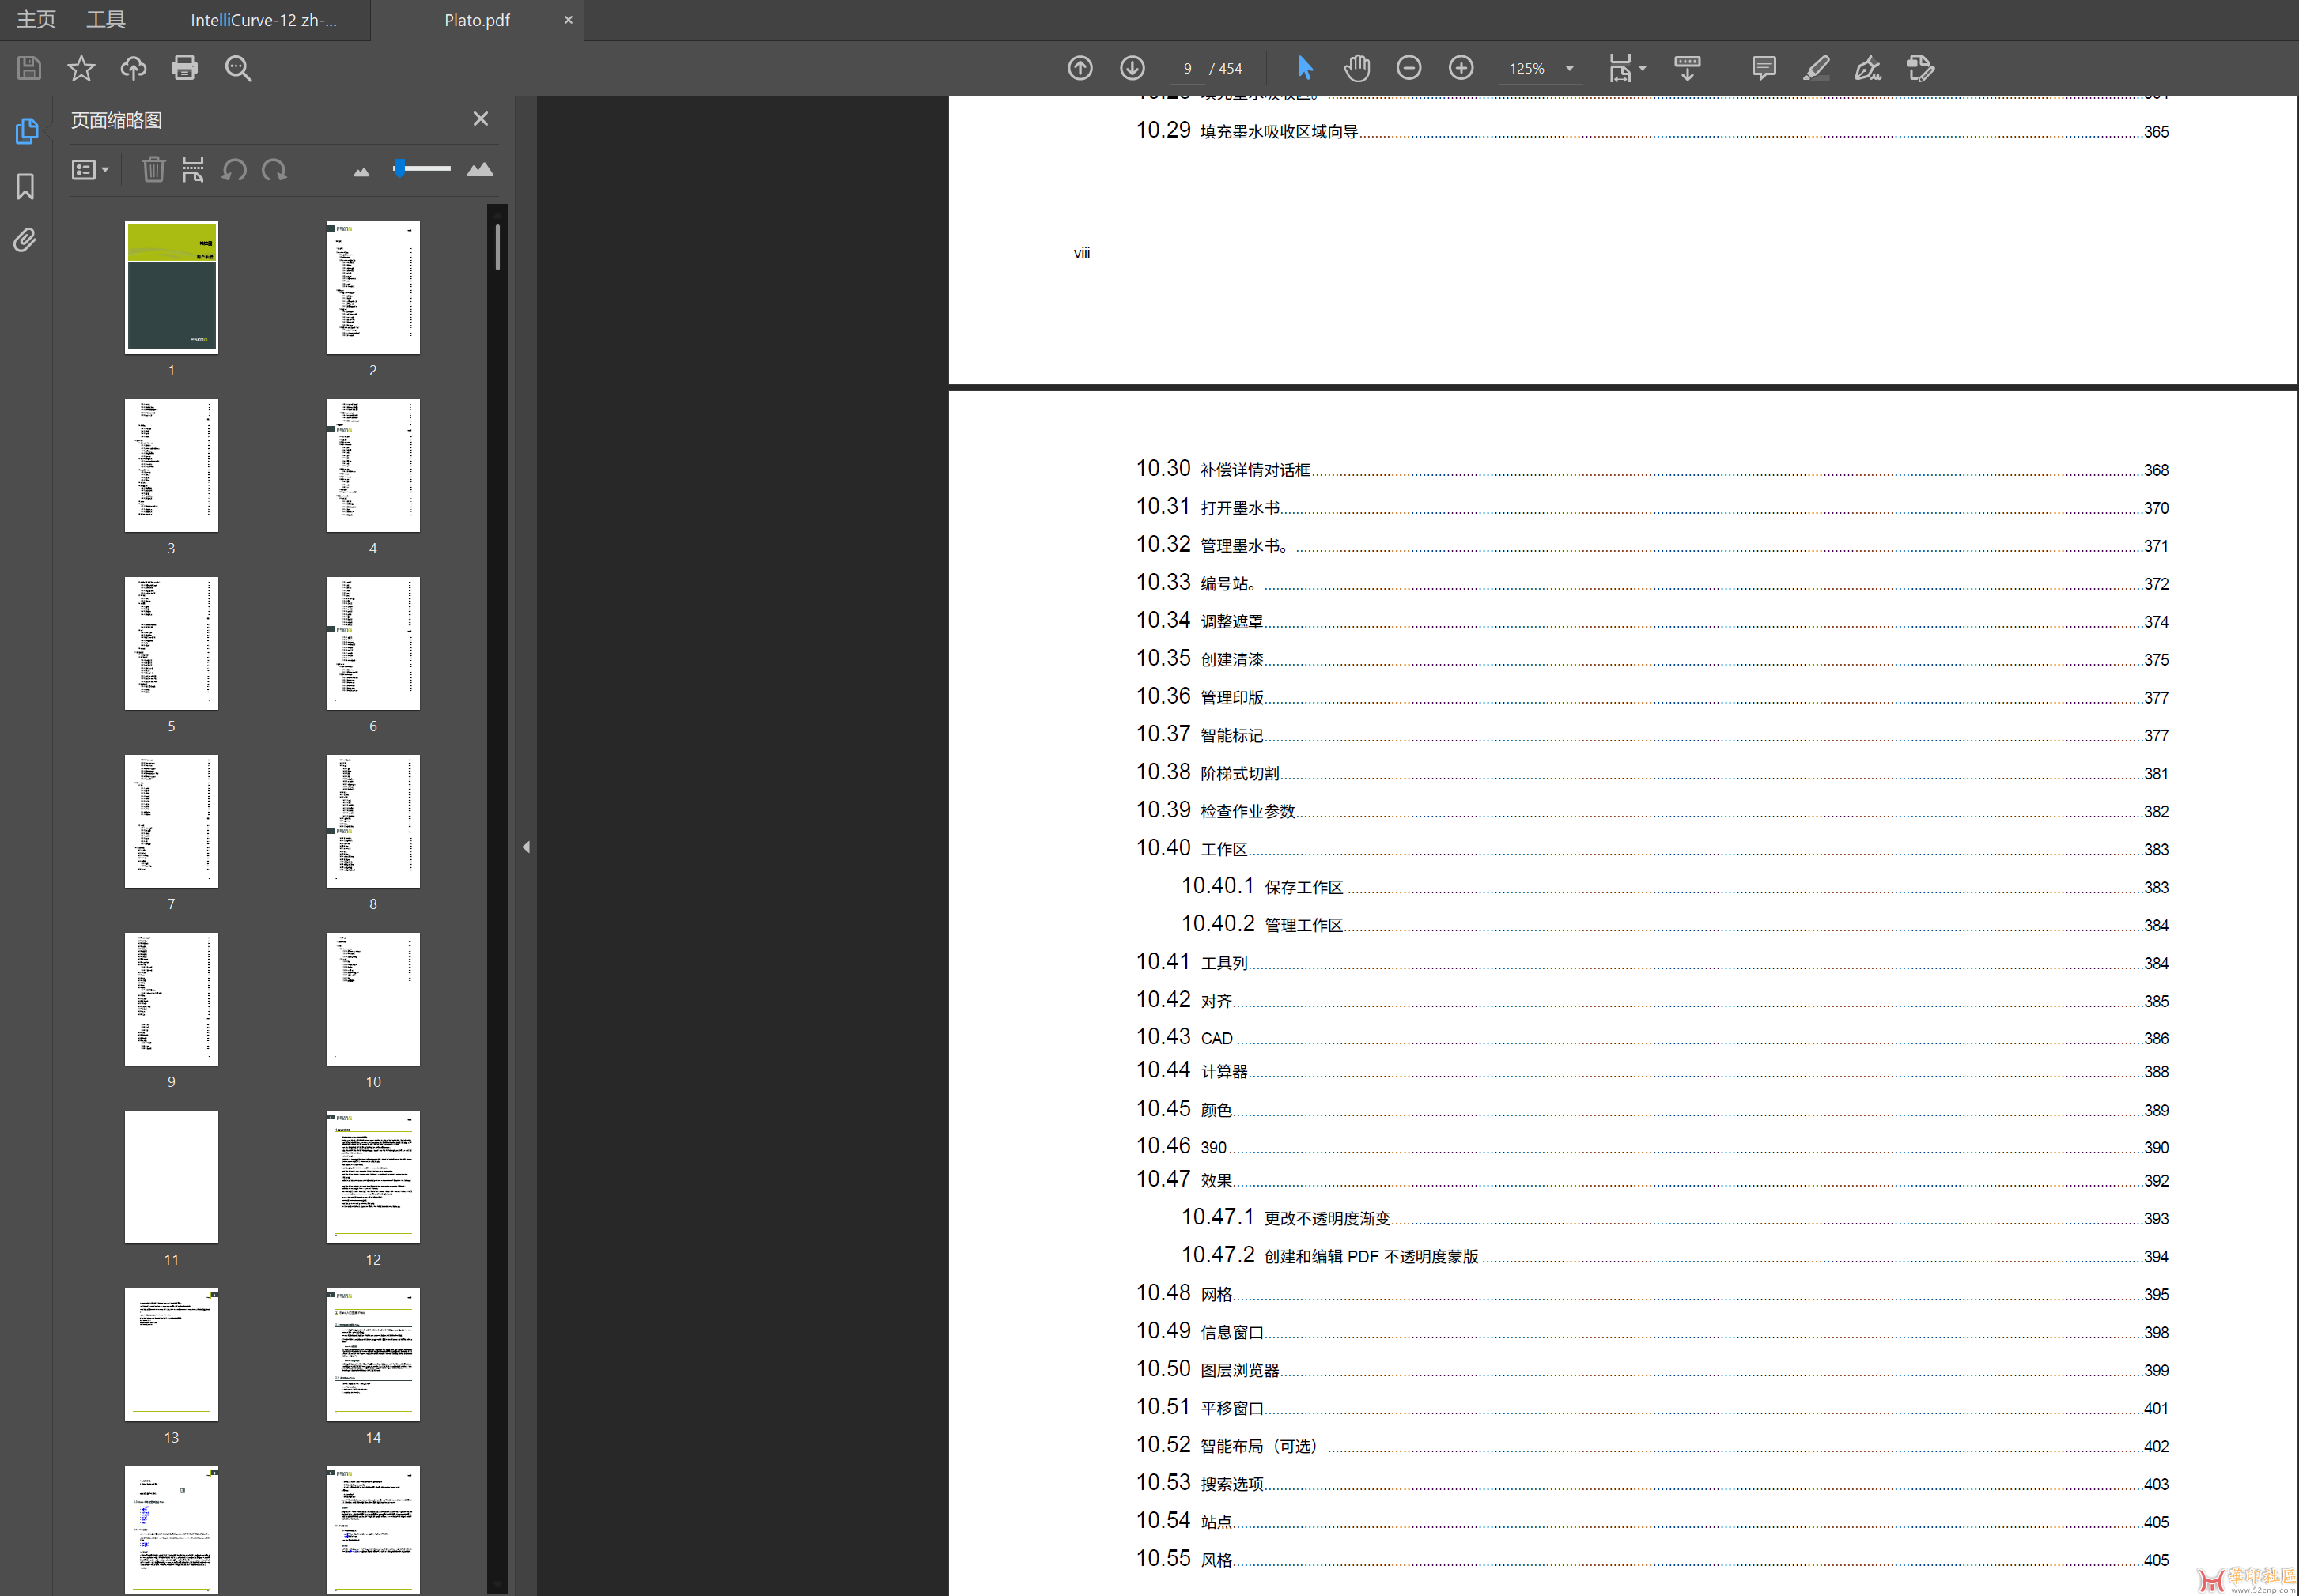The height and width of the screenshot is (1596, 2299).
Task: Upload the file via cloud icon
Action: tap(133, 68)
